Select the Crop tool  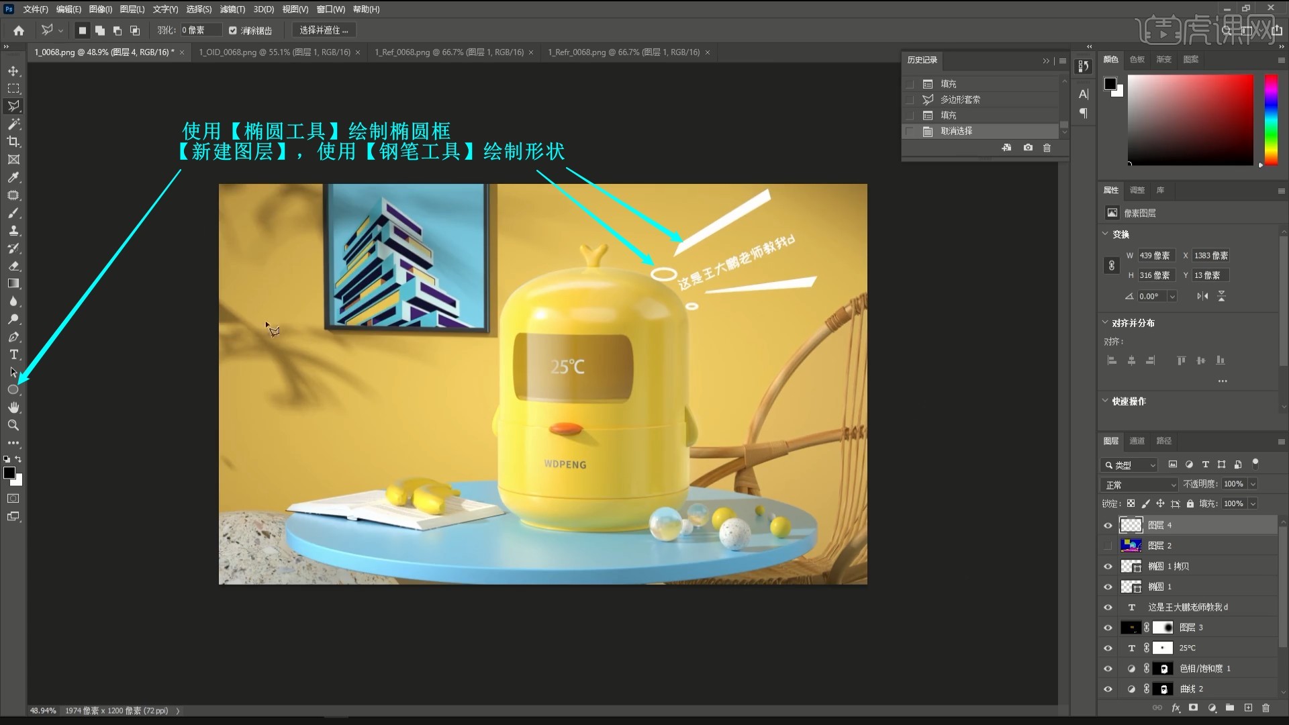coord(12,142)
